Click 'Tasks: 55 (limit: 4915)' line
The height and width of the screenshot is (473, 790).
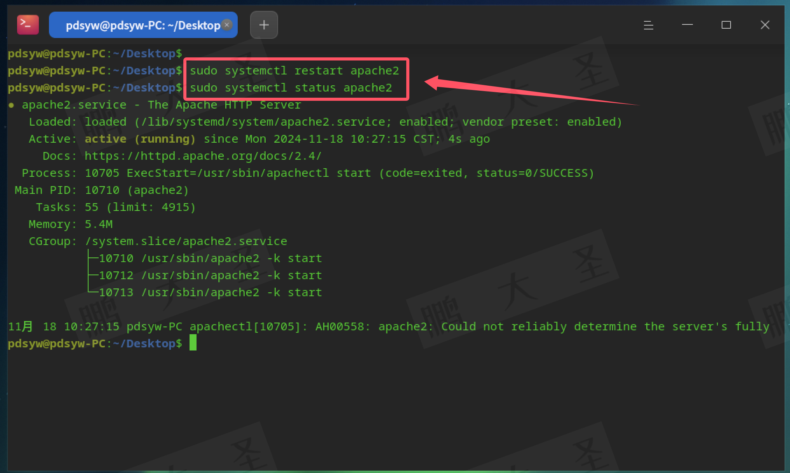116,207
